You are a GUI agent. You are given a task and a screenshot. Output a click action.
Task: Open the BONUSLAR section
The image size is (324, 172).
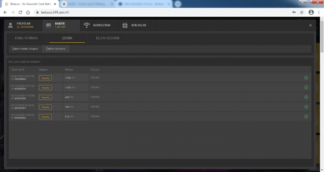[x=138, y=25]
